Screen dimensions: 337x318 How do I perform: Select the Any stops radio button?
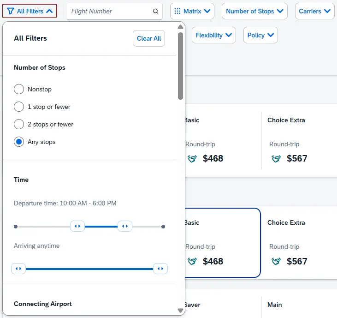[19, 142]
